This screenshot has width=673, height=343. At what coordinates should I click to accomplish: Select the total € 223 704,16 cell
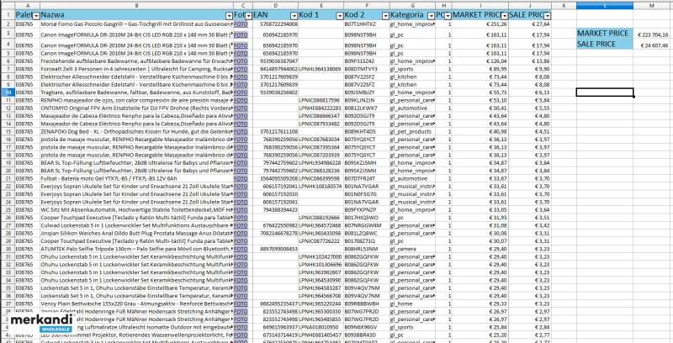click(653, 34)
